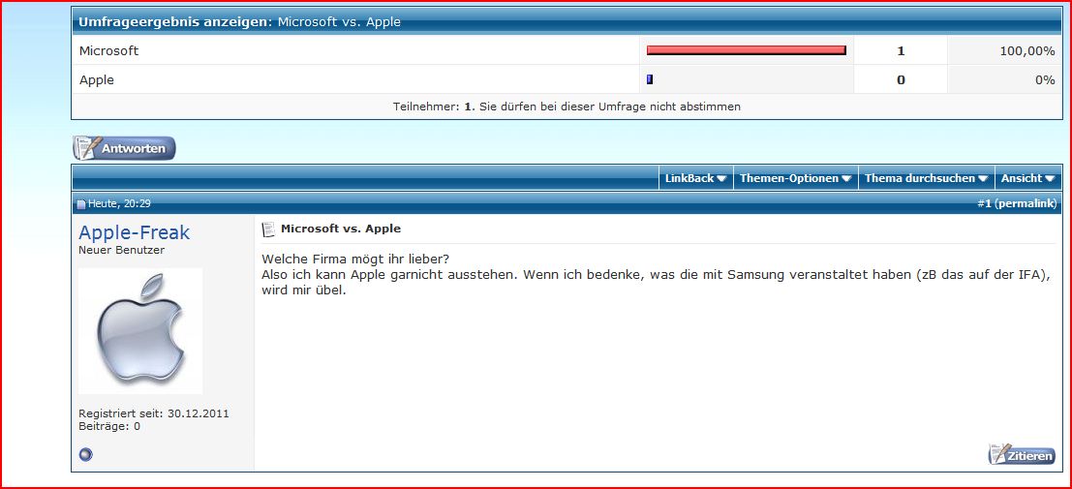Click the post timestamp Heute, 20:29
1072x489 pixels.
click(119, 203)
